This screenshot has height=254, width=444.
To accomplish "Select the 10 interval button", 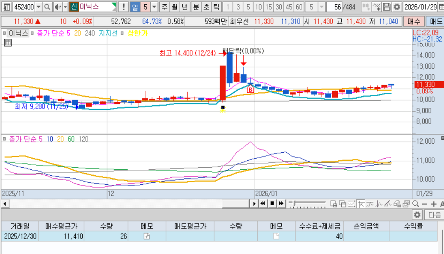I will tap(259, 7).
